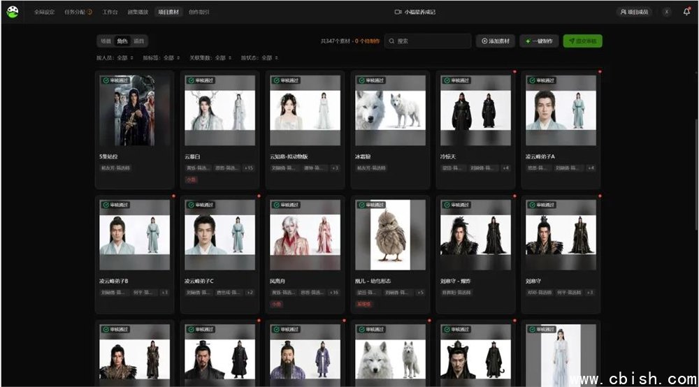Expand the +4 tags on 凌云峰弟子A card

tap(591, 168)
